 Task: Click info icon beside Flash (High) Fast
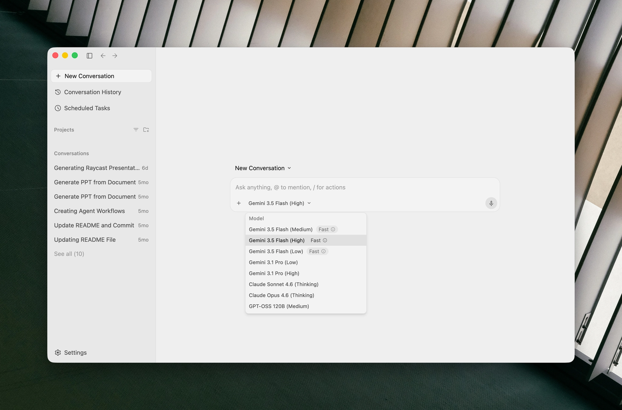(x=325, y=240)
